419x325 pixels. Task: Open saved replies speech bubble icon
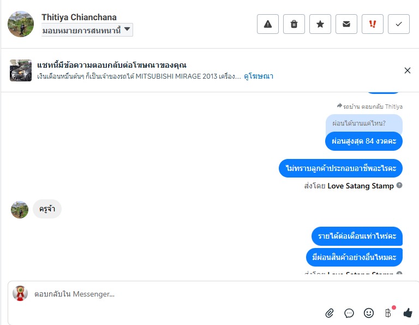[349, 313]
